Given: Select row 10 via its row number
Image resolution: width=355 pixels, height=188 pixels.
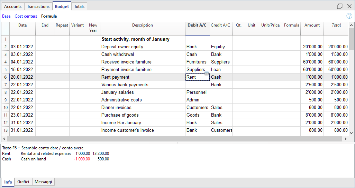Looking at the screenshot, I should (x=5, y=108).
